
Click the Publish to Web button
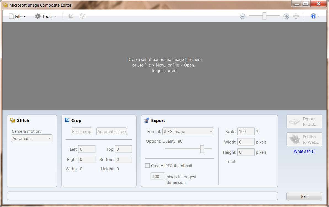coord(304,139)
